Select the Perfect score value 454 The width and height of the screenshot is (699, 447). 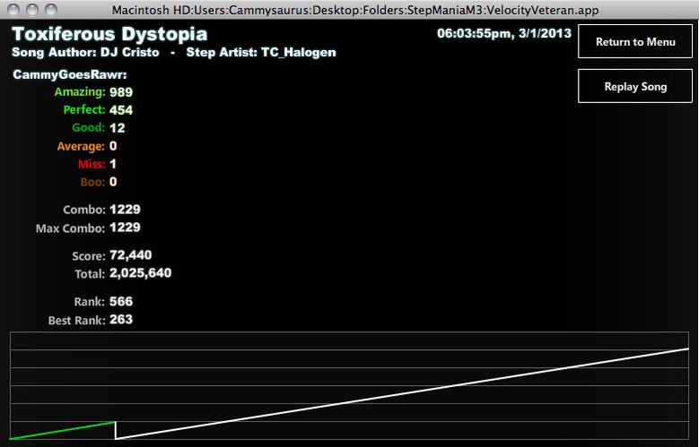[x=121, y=110]
